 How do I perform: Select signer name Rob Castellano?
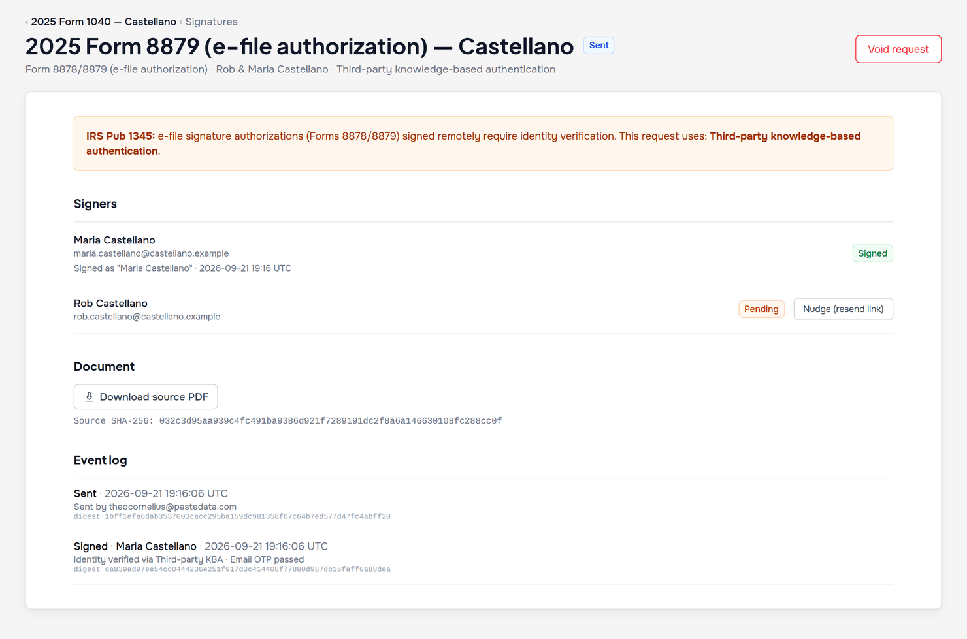point(110,304)
